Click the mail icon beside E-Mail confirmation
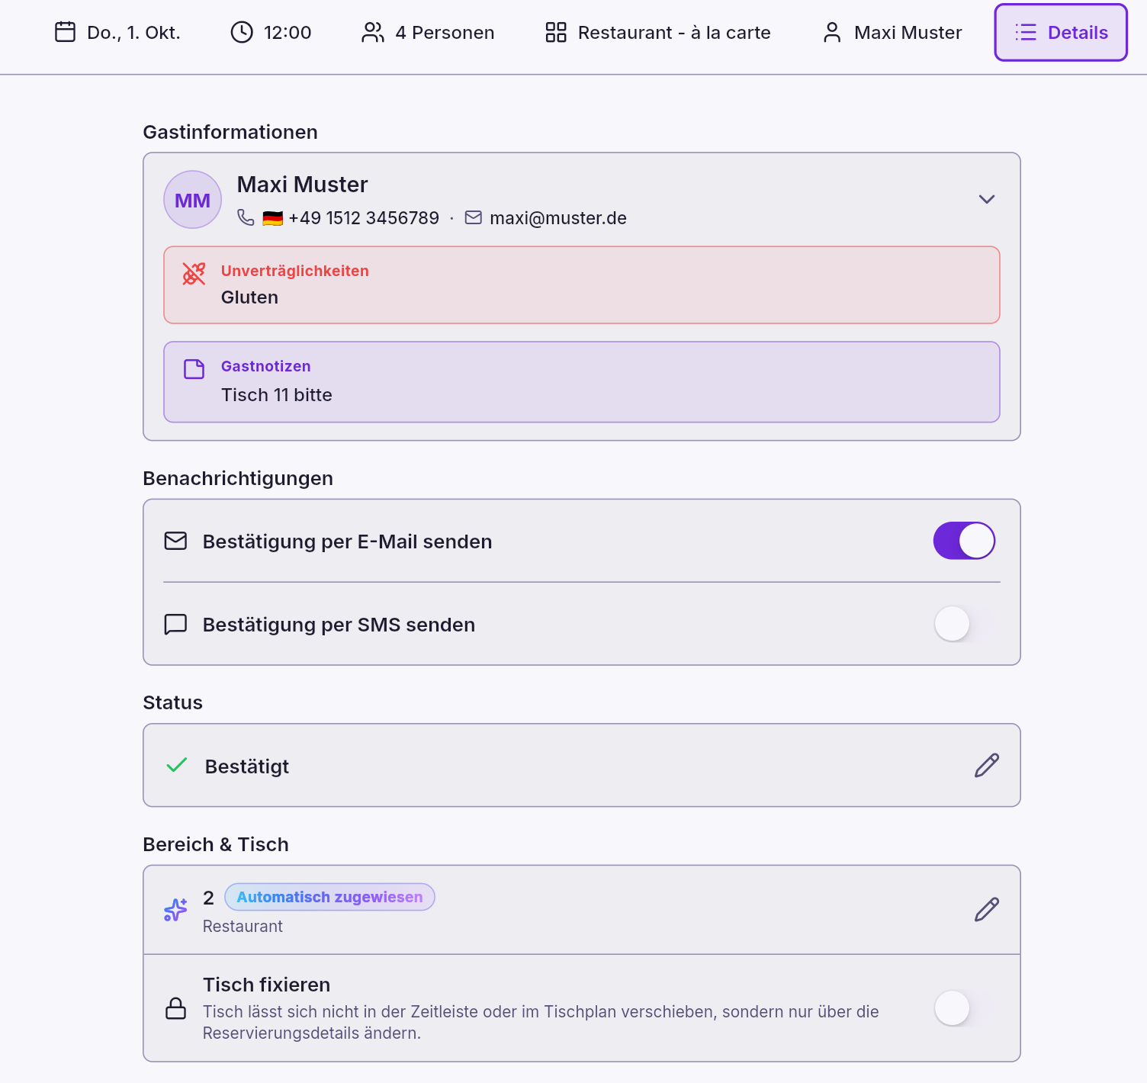 pyautogui.click(x=175, y=541)
